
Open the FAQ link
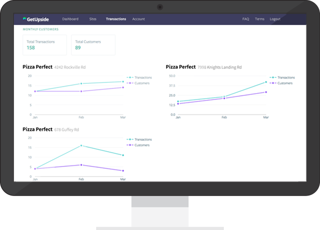click(246, 19)
